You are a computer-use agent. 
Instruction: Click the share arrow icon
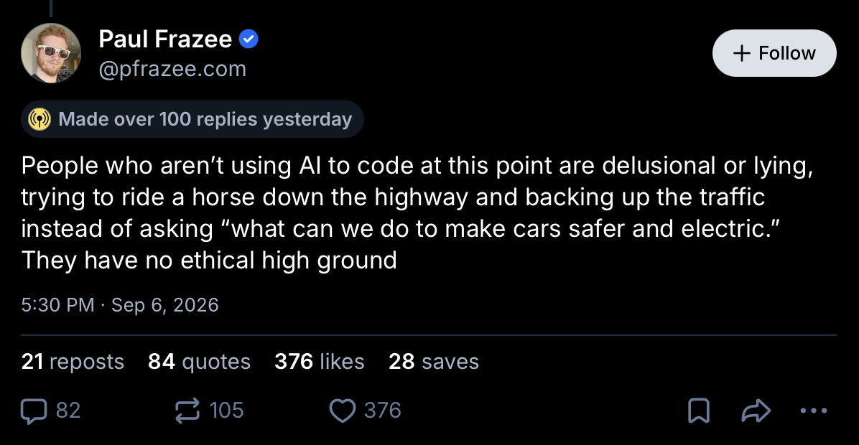[756, 411]
